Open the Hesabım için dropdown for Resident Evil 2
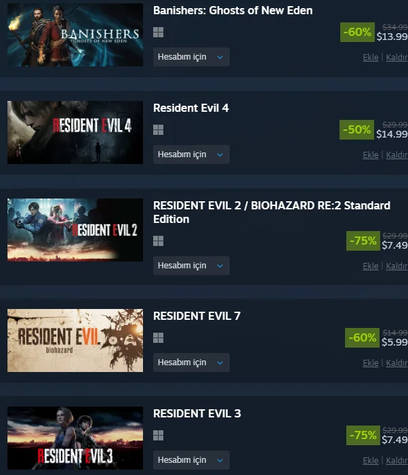The height and width of the screenshot is (475, 408). point(191,266)
